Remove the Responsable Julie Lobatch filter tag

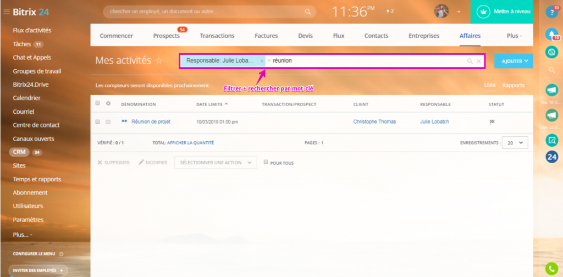coord(262,61)
